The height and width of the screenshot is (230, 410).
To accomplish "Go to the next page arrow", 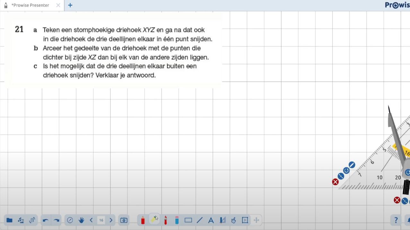I will (x=111, y=220).
